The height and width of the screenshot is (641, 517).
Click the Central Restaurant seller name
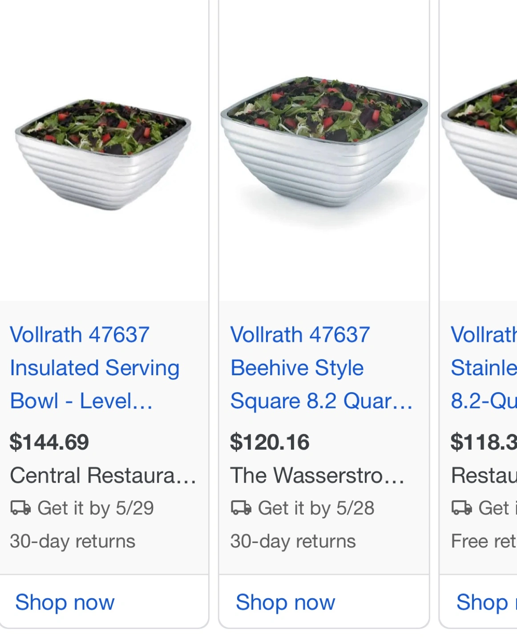tap(103, 475)
